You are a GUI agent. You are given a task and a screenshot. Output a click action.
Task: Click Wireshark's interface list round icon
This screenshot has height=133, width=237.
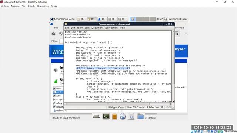pos(56,70)
